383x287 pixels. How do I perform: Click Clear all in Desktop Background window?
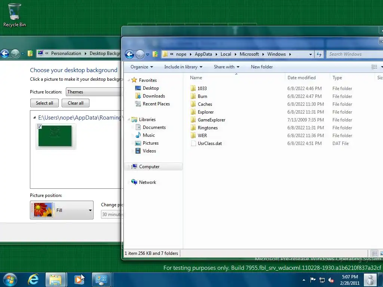76,103
